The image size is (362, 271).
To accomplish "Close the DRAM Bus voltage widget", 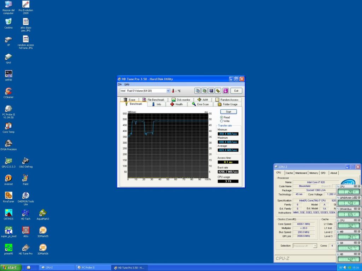I will 359,209.
